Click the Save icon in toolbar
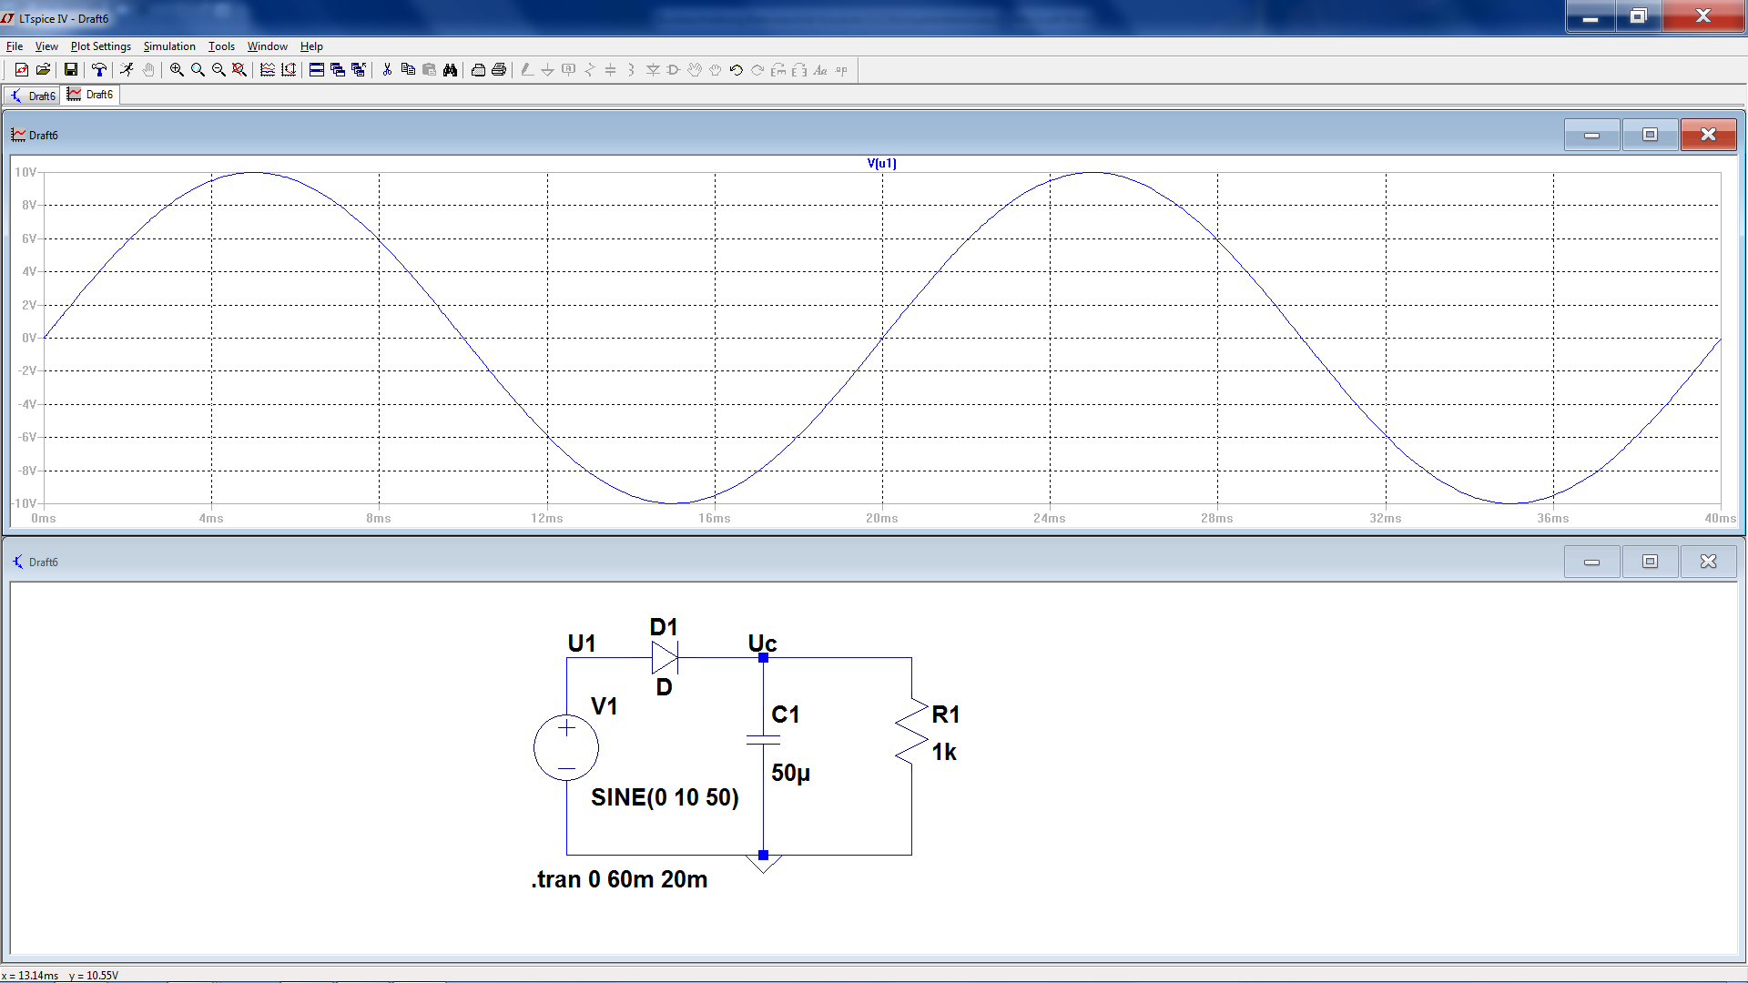 [71, 70]
